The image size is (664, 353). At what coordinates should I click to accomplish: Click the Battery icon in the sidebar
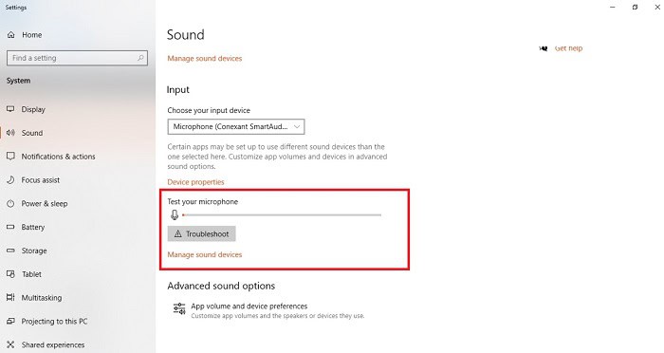pyautogui.click(x=10, y=227)
